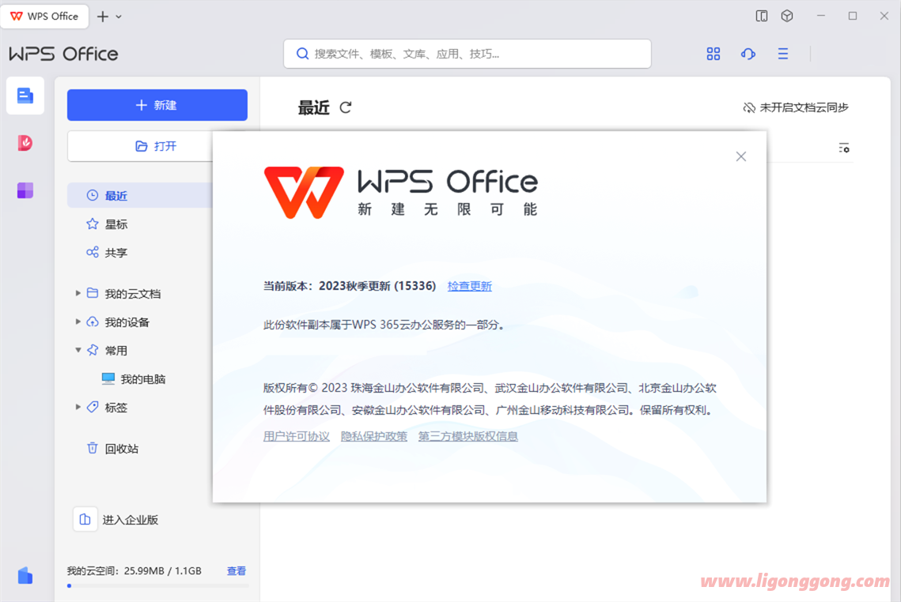Select the WPS Office tab
Screen dimensions: 901x602
point(45,16)
